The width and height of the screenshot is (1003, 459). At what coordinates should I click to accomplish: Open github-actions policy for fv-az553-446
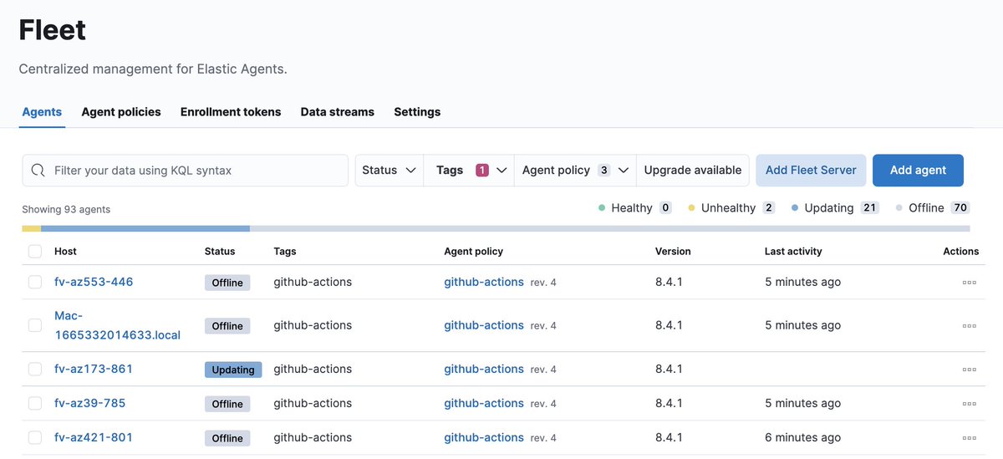(484, 282)
